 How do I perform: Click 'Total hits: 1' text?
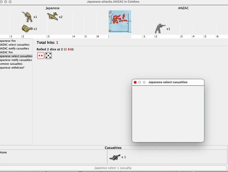[47, 43]
